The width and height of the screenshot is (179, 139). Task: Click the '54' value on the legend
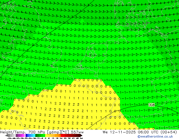pos(81,138)
